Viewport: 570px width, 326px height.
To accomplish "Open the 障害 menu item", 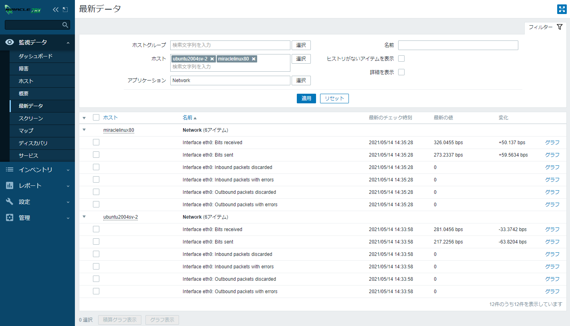I will click(24, 69).
